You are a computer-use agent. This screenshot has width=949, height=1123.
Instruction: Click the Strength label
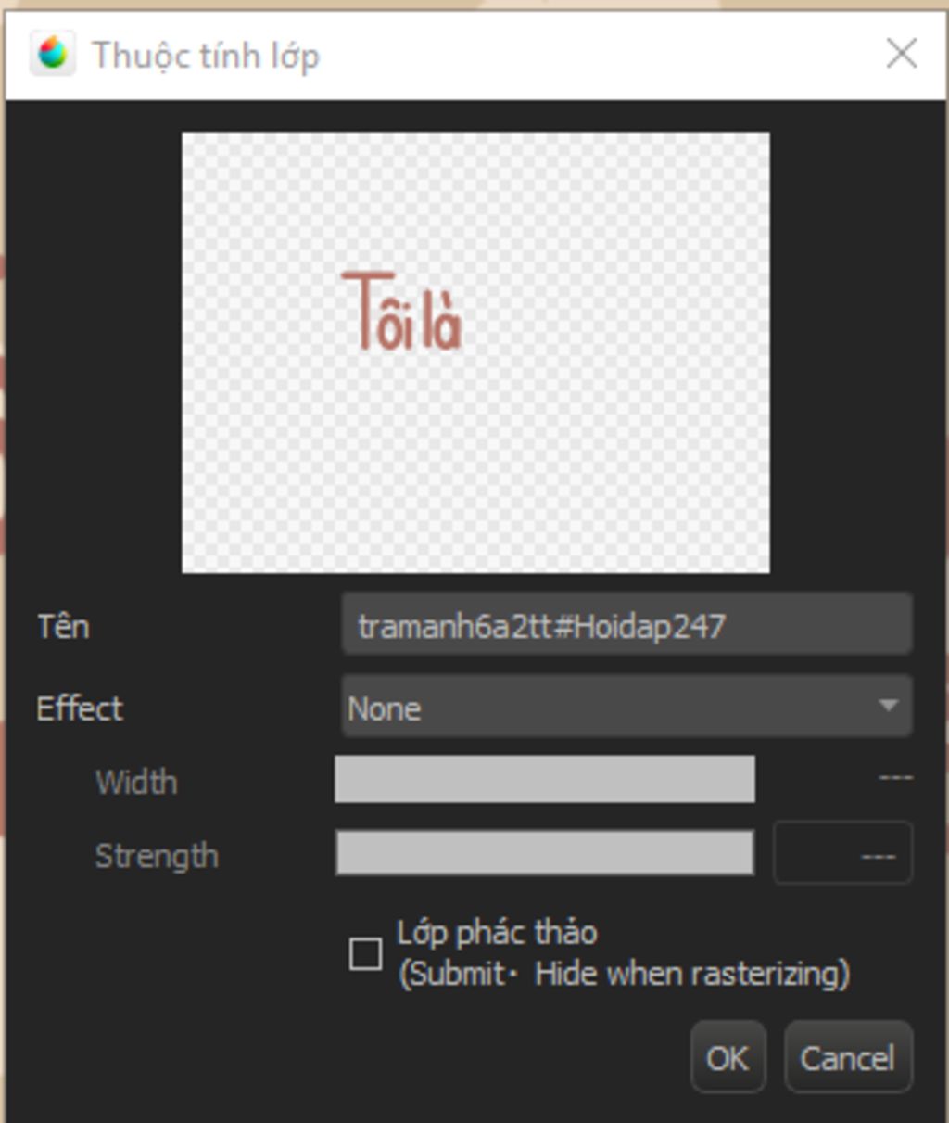coord(157,856)
